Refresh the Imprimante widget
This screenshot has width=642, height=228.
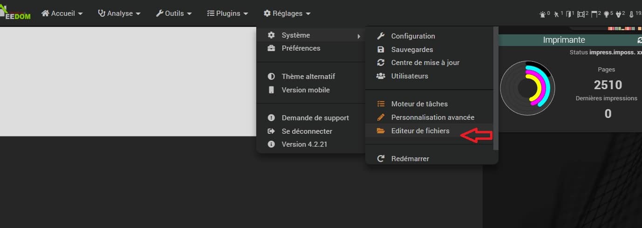[639, 40]
